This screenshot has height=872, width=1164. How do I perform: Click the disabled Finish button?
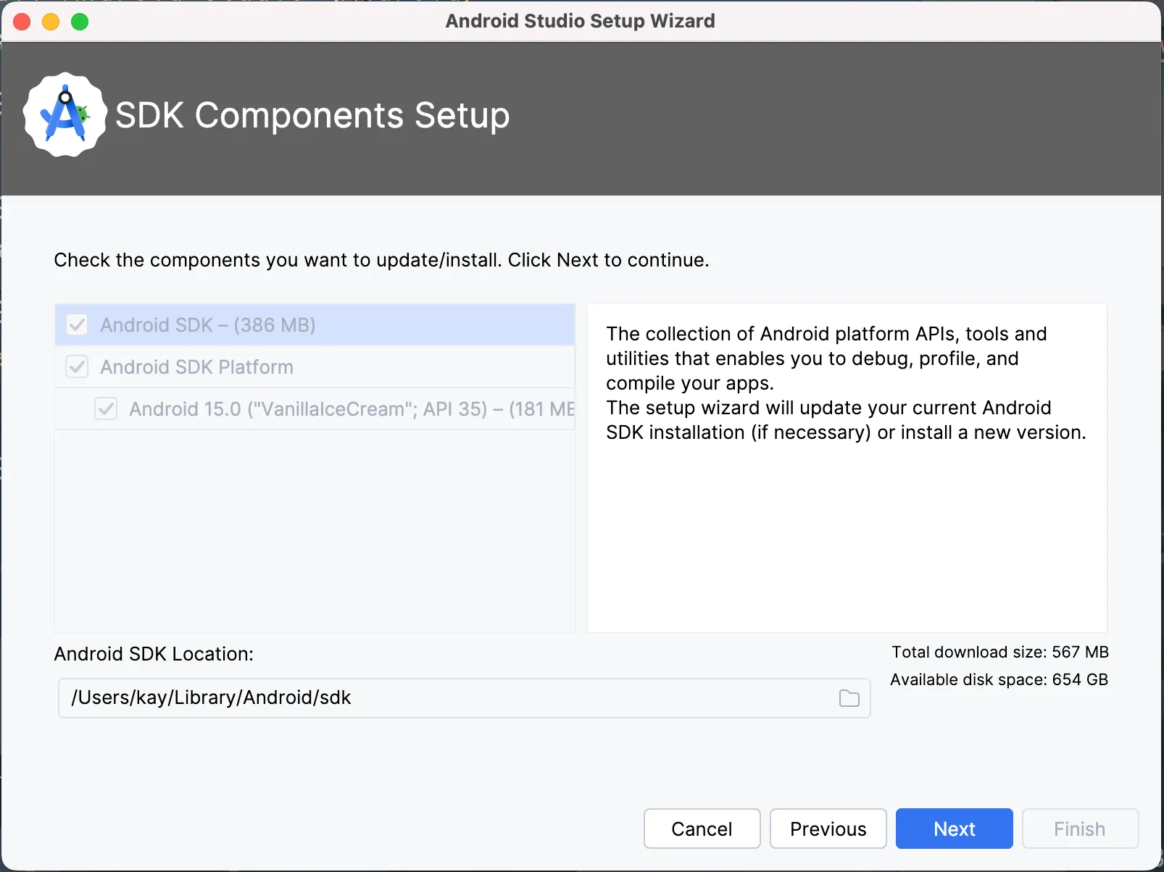[x=1080, y=829]
